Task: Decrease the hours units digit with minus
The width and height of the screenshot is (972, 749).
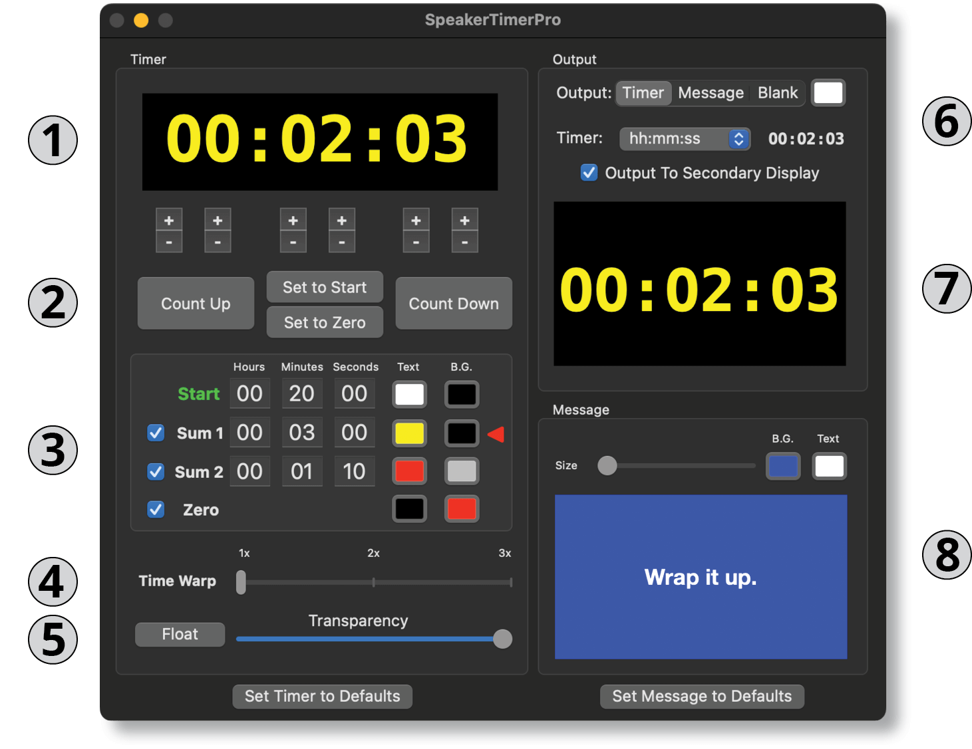Action: click(x=218, y=242)
